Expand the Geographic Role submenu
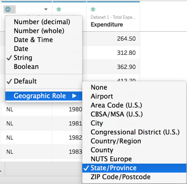Screen dimensions: 187x184 pos(44,96)
